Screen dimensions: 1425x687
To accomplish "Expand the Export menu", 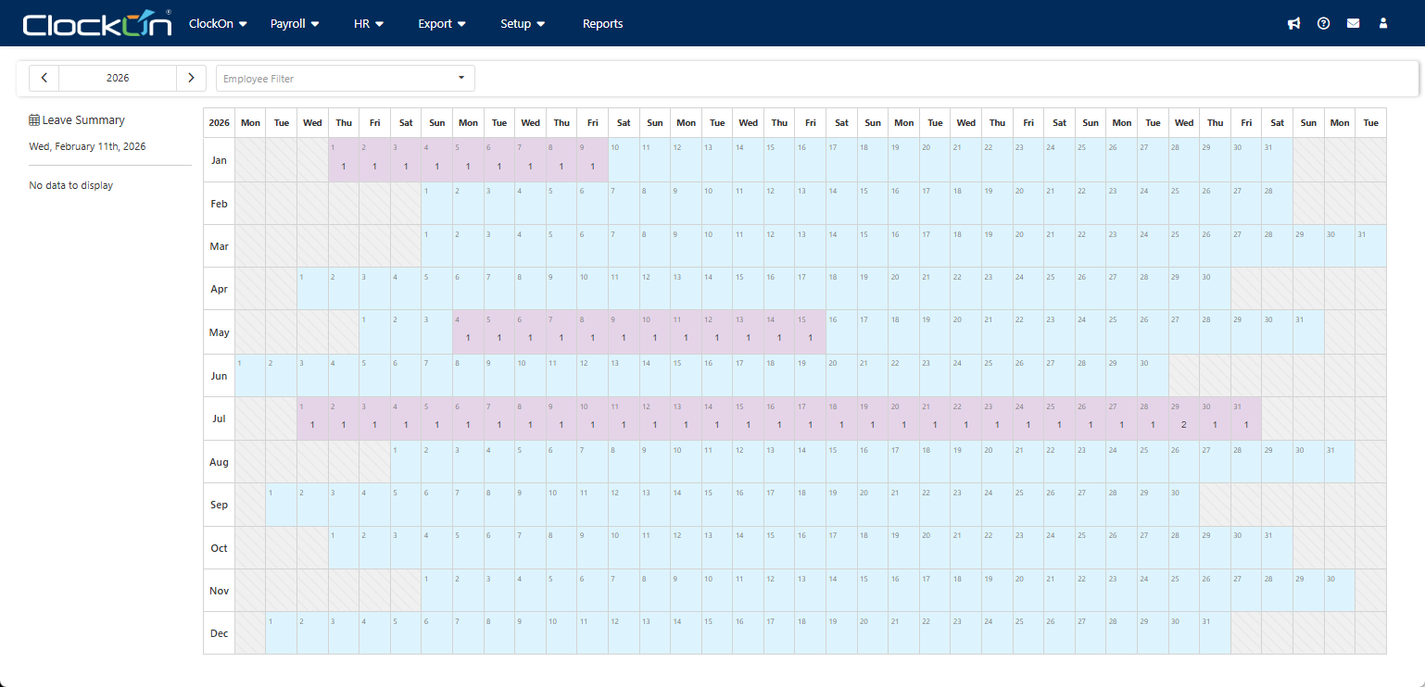I will [x=442, y=24].
